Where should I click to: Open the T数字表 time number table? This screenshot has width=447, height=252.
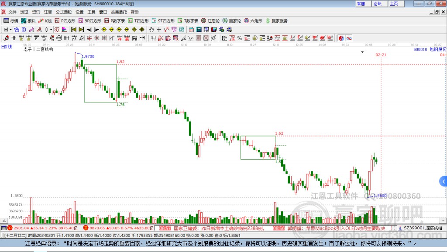point(188,20)
